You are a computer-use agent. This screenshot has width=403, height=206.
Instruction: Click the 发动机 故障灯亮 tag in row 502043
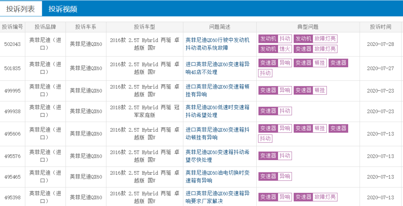(x=315, y=39)
